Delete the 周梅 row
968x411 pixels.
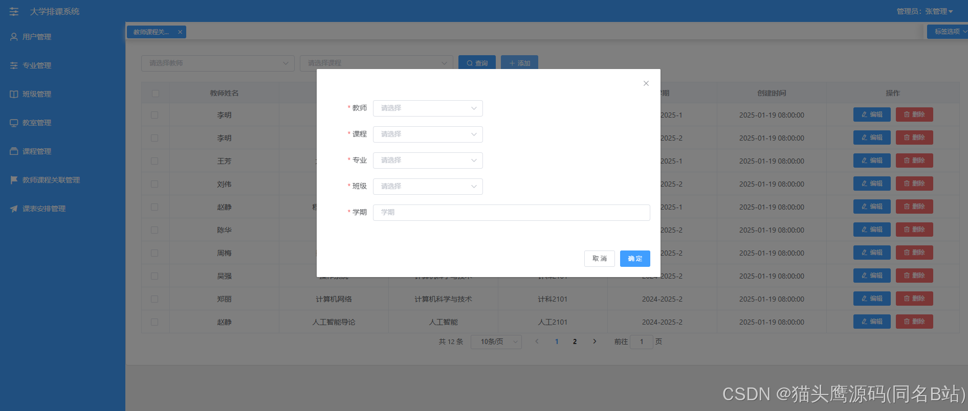tap(914, 253)
